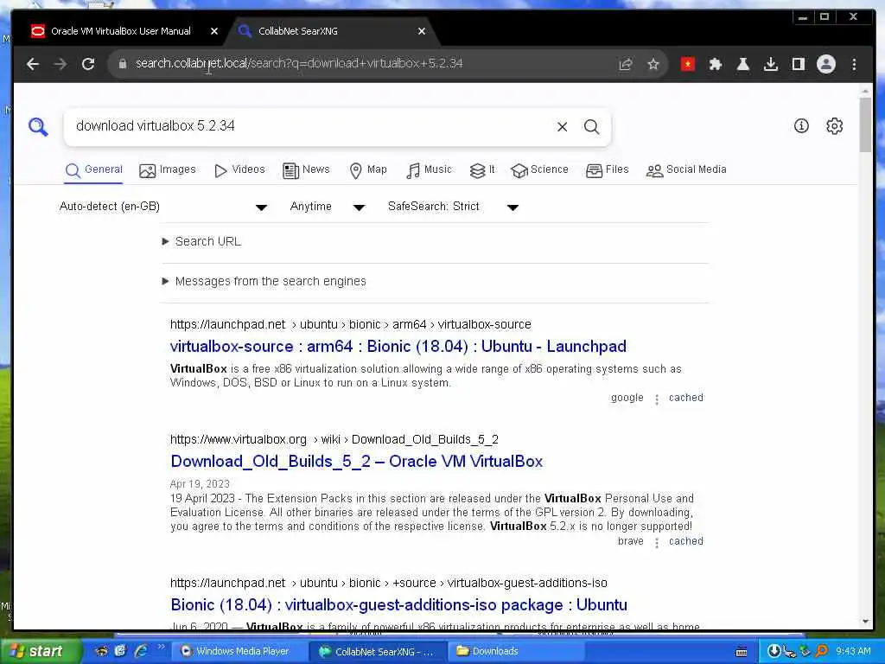The width and height of the screenshot is (885, 664).
Task: Close the Oracle VM VirtualBox User Manual tab
Action: tap(214, 32)
